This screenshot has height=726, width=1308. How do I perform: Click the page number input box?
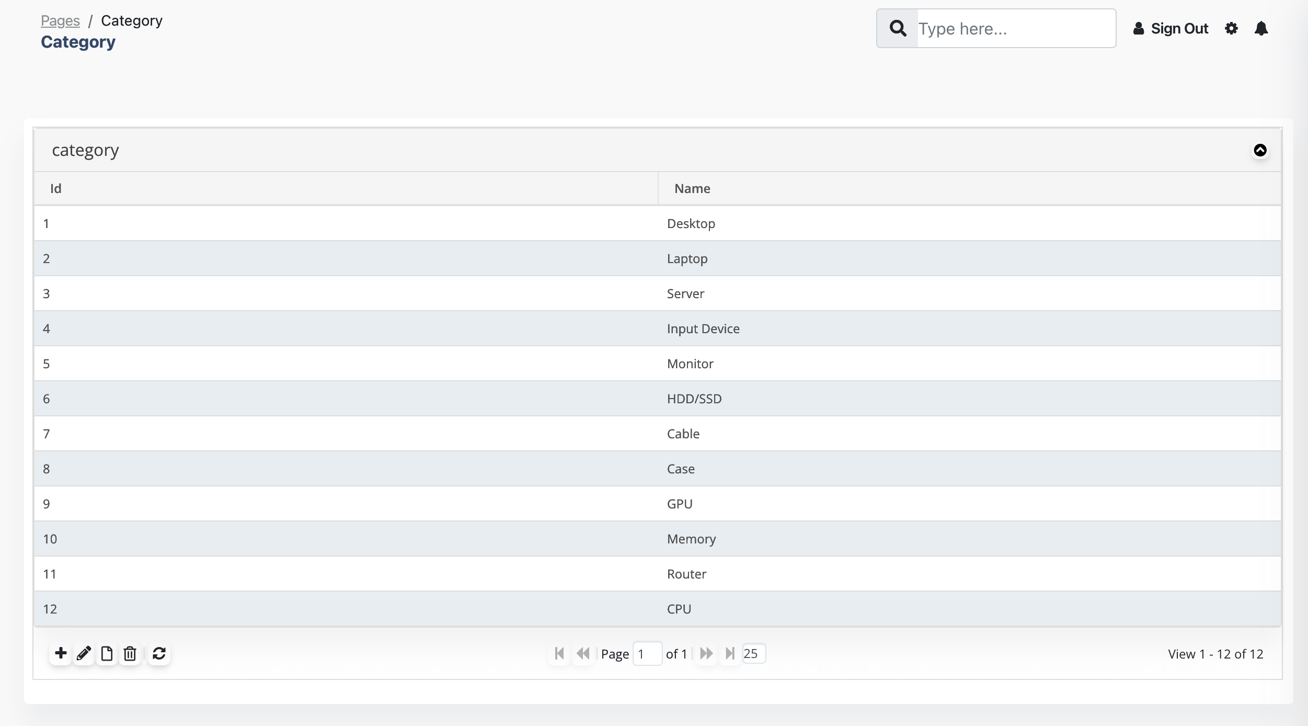647,653
